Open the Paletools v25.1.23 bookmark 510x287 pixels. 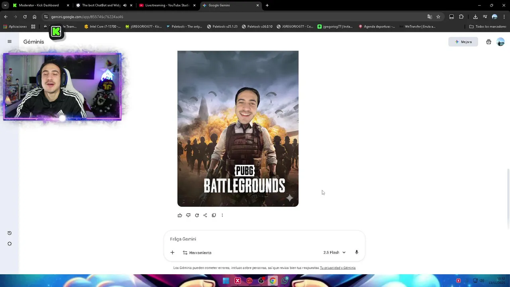(222, 27)
